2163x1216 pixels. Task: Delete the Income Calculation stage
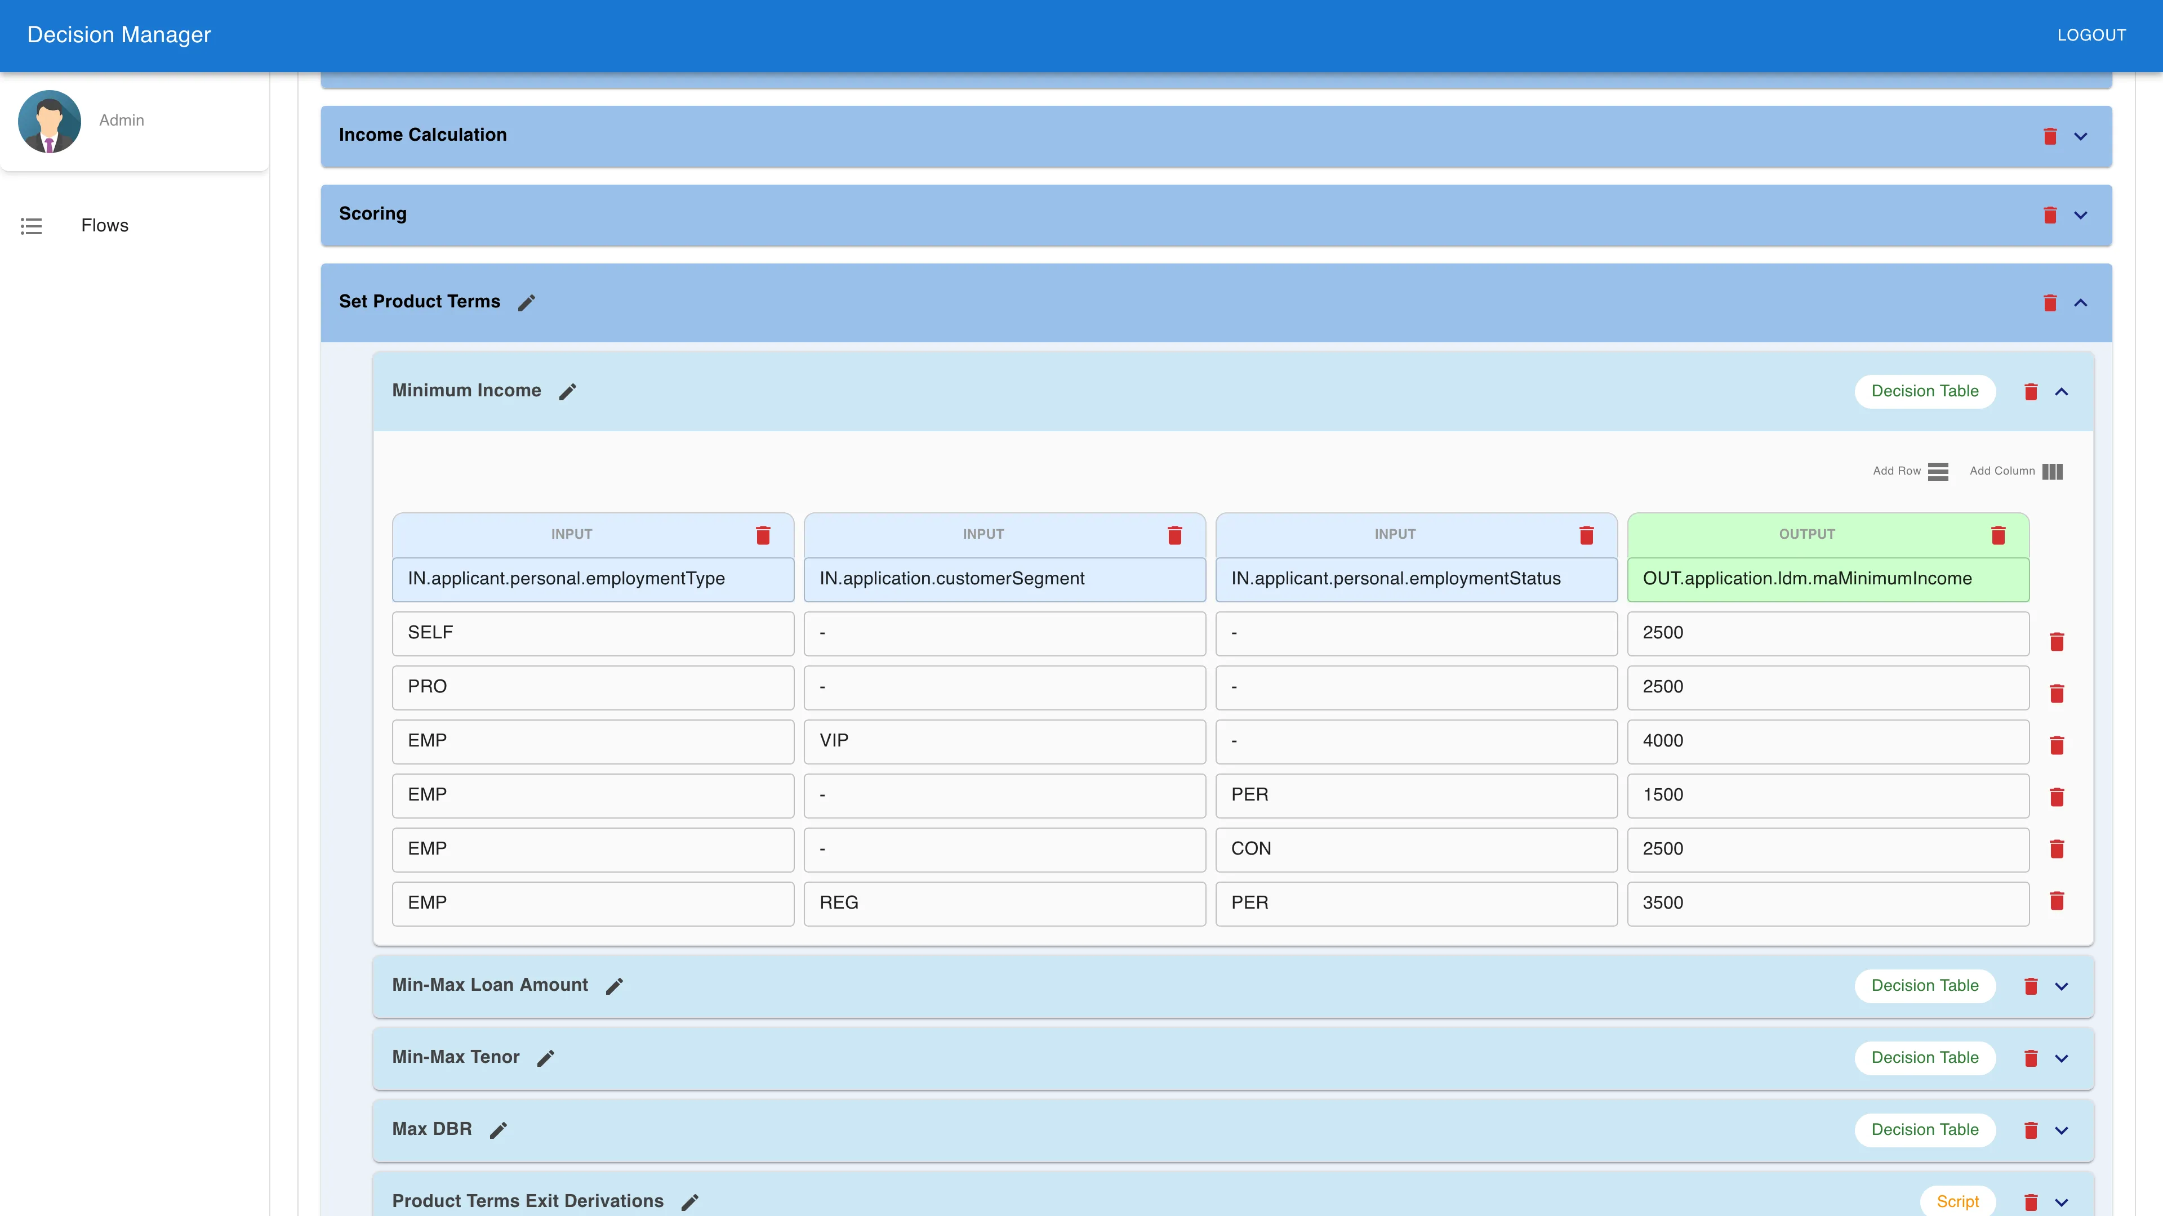click(x=2050, y=135)
